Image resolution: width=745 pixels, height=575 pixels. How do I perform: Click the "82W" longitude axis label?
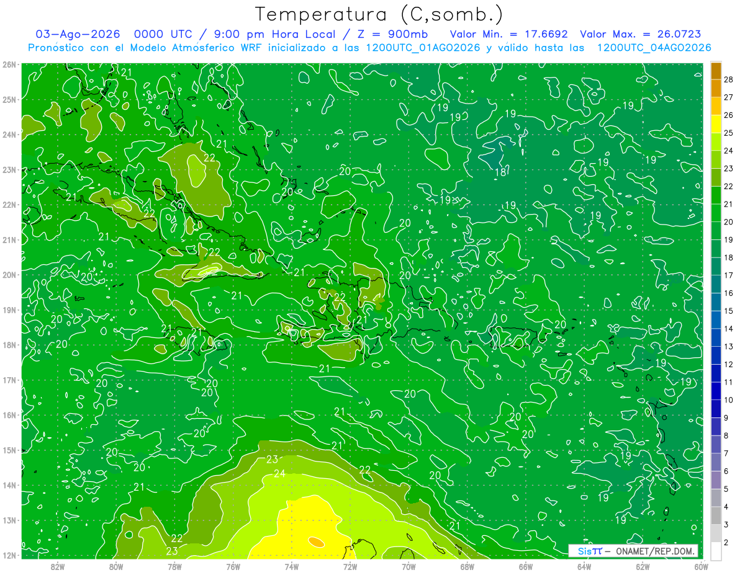pyautogui.click(x=58, y=566)
